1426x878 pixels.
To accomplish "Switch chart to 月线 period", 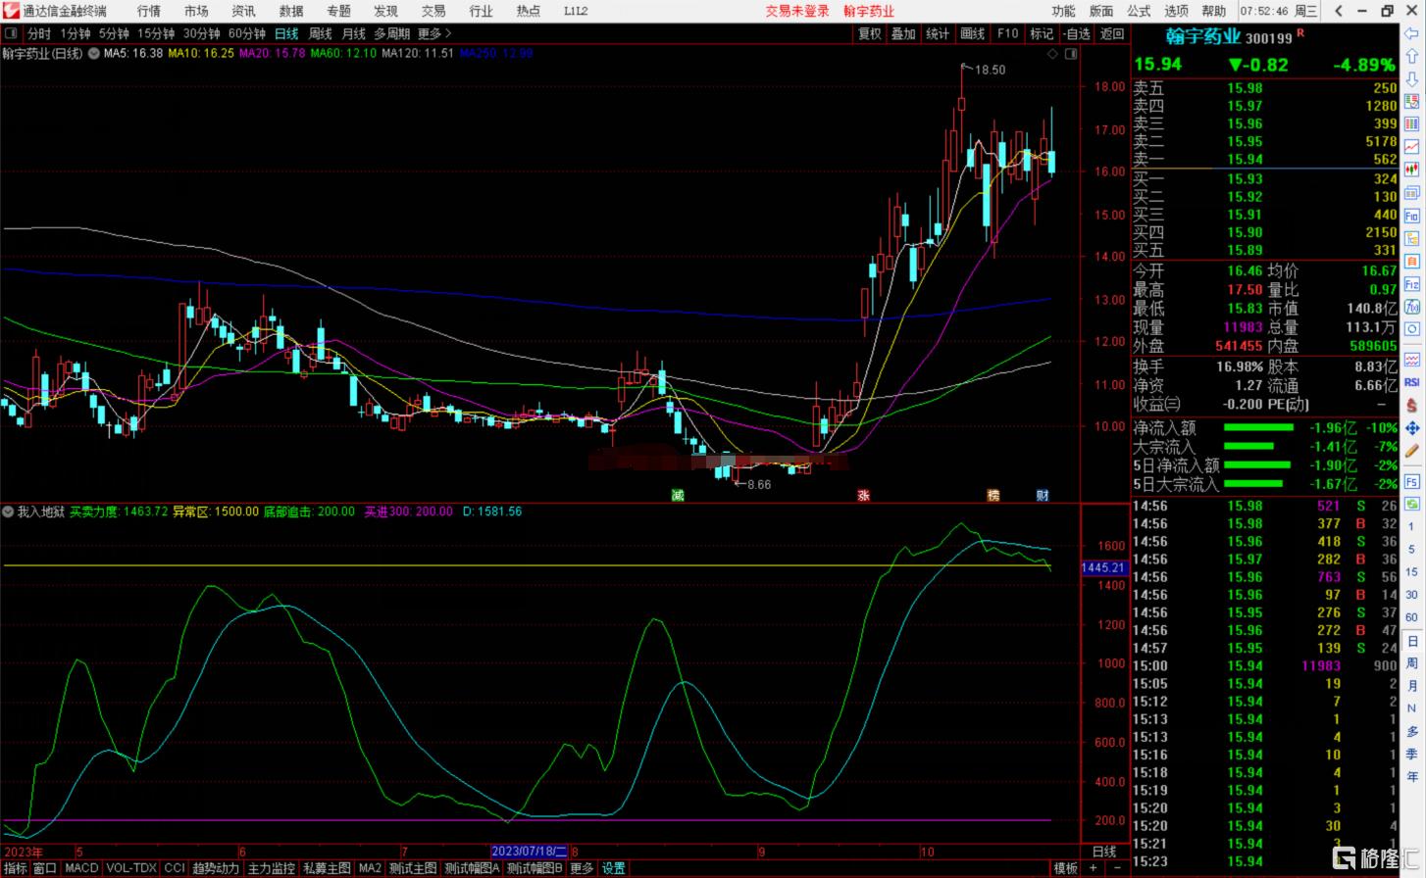I will tap(354, 33).
